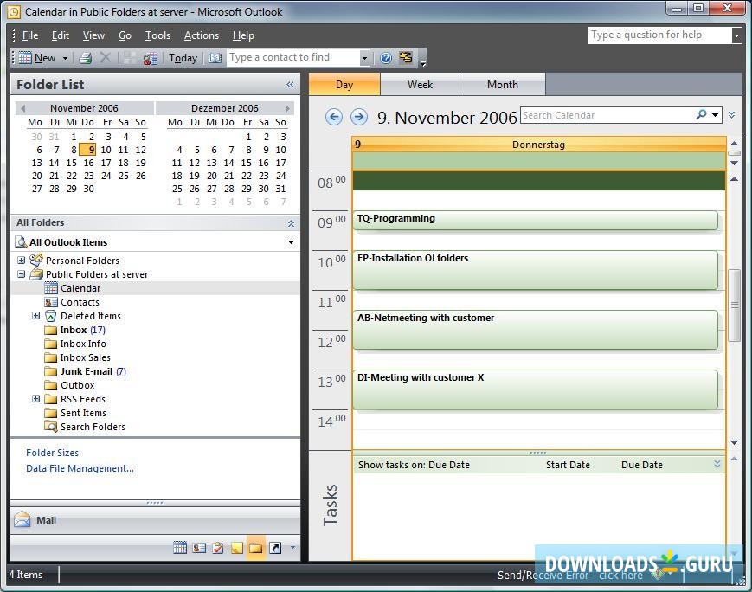Viewport: 752px width, 592px height.
Task: Click the Calendar icon in navigation bar
Action: (180, 547)
